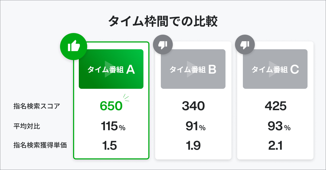
Task: Click the 指名検索獲得単価 row label
Action: click(40, 145)
